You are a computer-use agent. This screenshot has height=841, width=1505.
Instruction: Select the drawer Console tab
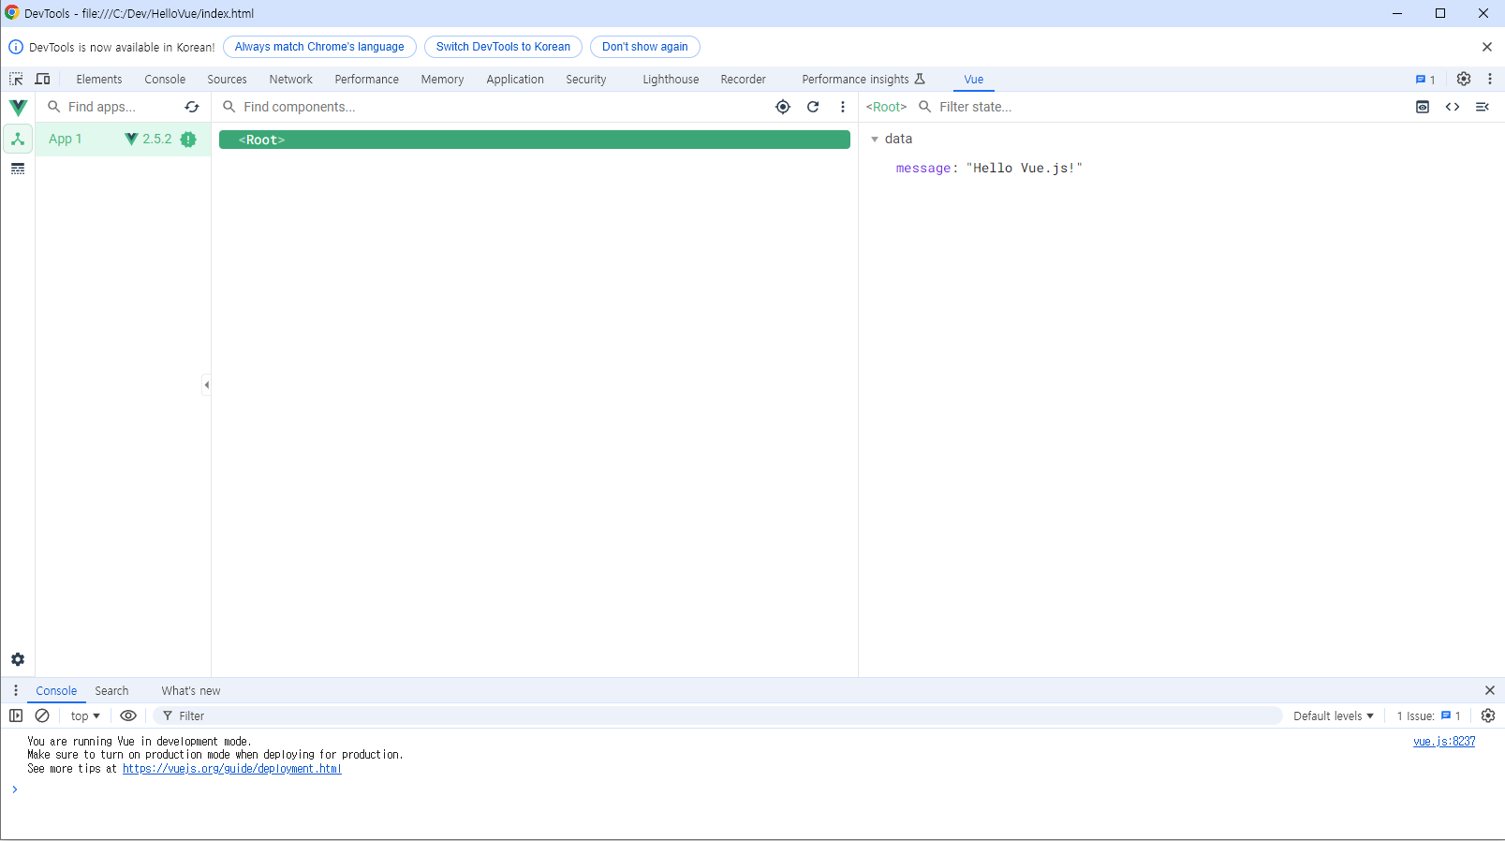(56, 691)
